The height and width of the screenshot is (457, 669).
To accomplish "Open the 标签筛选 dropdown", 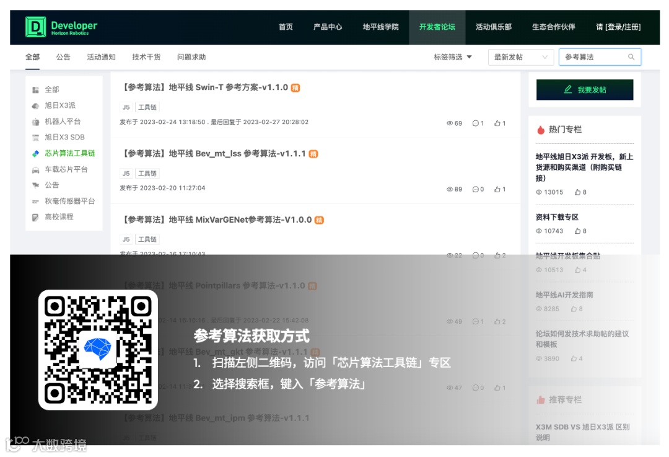I will pos(453,57).
